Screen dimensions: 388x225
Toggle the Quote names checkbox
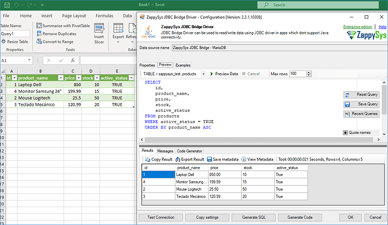[x=345, y=133]
